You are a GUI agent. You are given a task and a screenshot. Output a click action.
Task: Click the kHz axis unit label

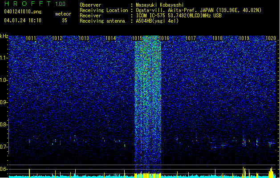tap(4, 36)
